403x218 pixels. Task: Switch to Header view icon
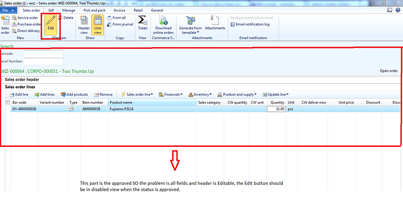pyautogui.click(x=84, y=20)
